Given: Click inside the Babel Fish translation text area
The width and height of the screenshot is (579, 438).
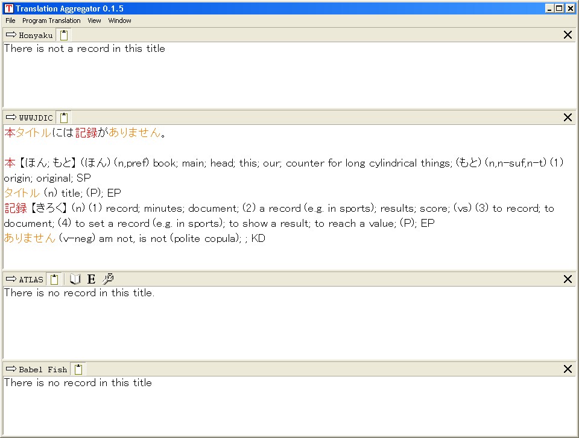Looking at the screenshot, I should point(289,407).
